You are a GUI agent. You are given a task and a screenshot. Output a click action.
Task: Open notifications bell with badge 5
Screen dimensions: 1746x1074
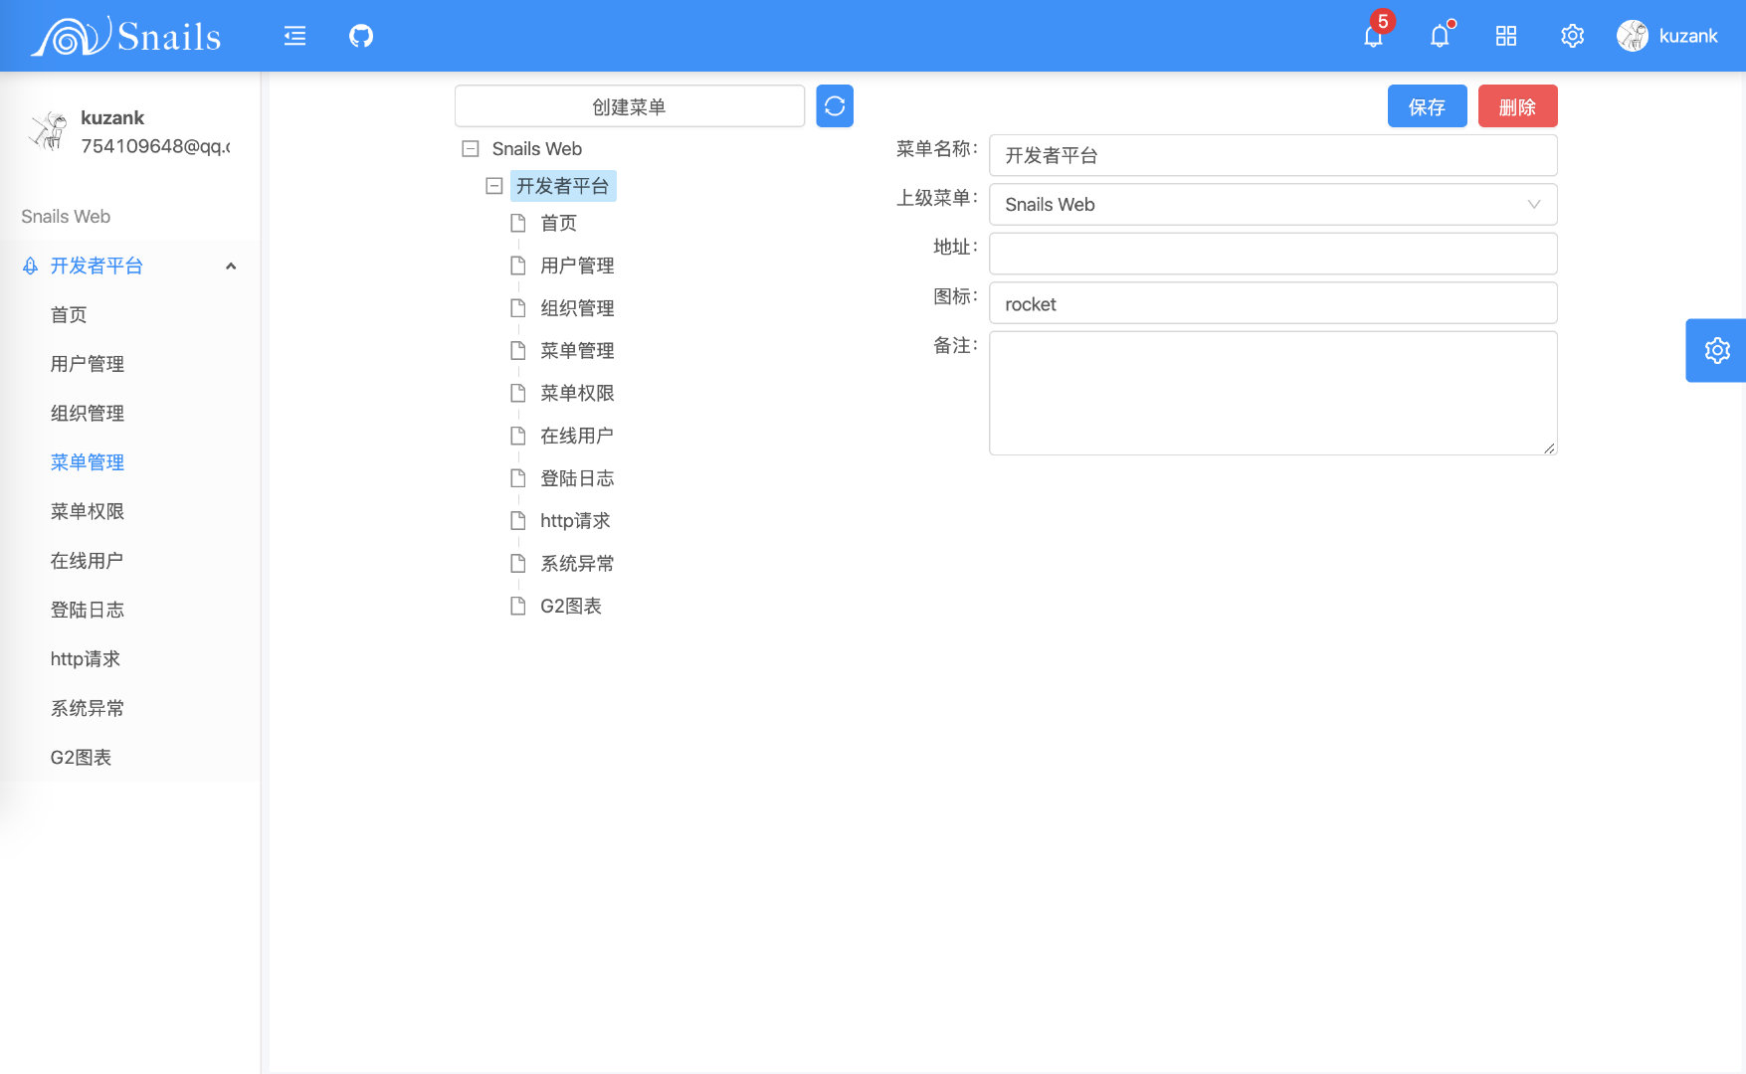tap(1374, 37)
